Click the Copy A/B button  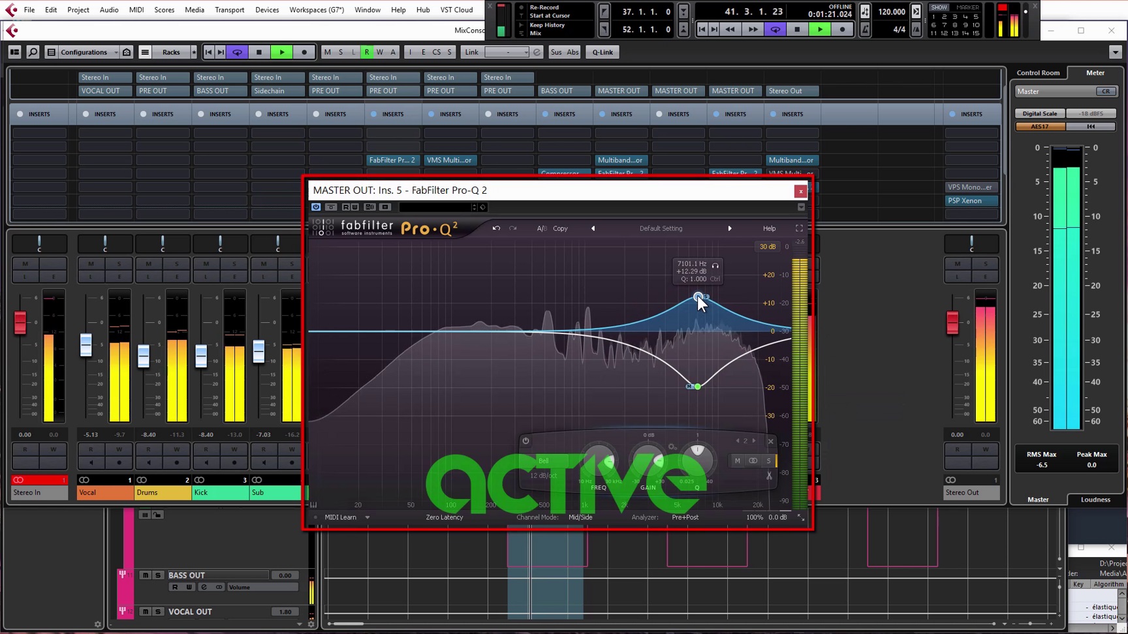pyautogui.click(x=560, y=228)
